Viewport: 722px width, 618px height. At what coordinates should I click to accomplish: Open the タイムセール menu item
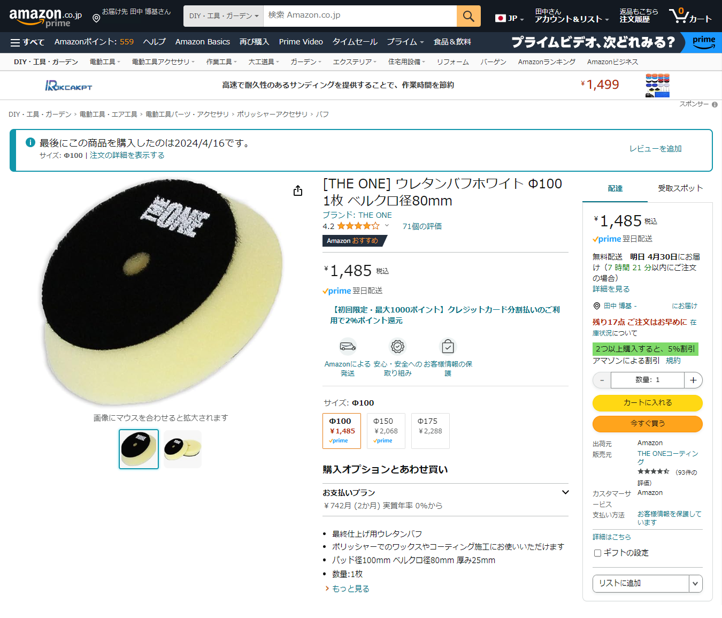[355, 42]
